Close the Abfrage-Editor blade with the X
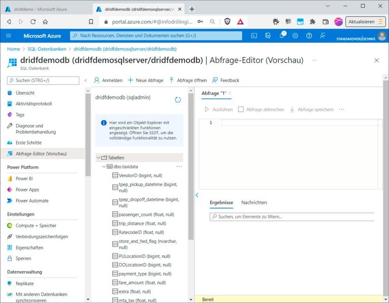 (376, 60)
